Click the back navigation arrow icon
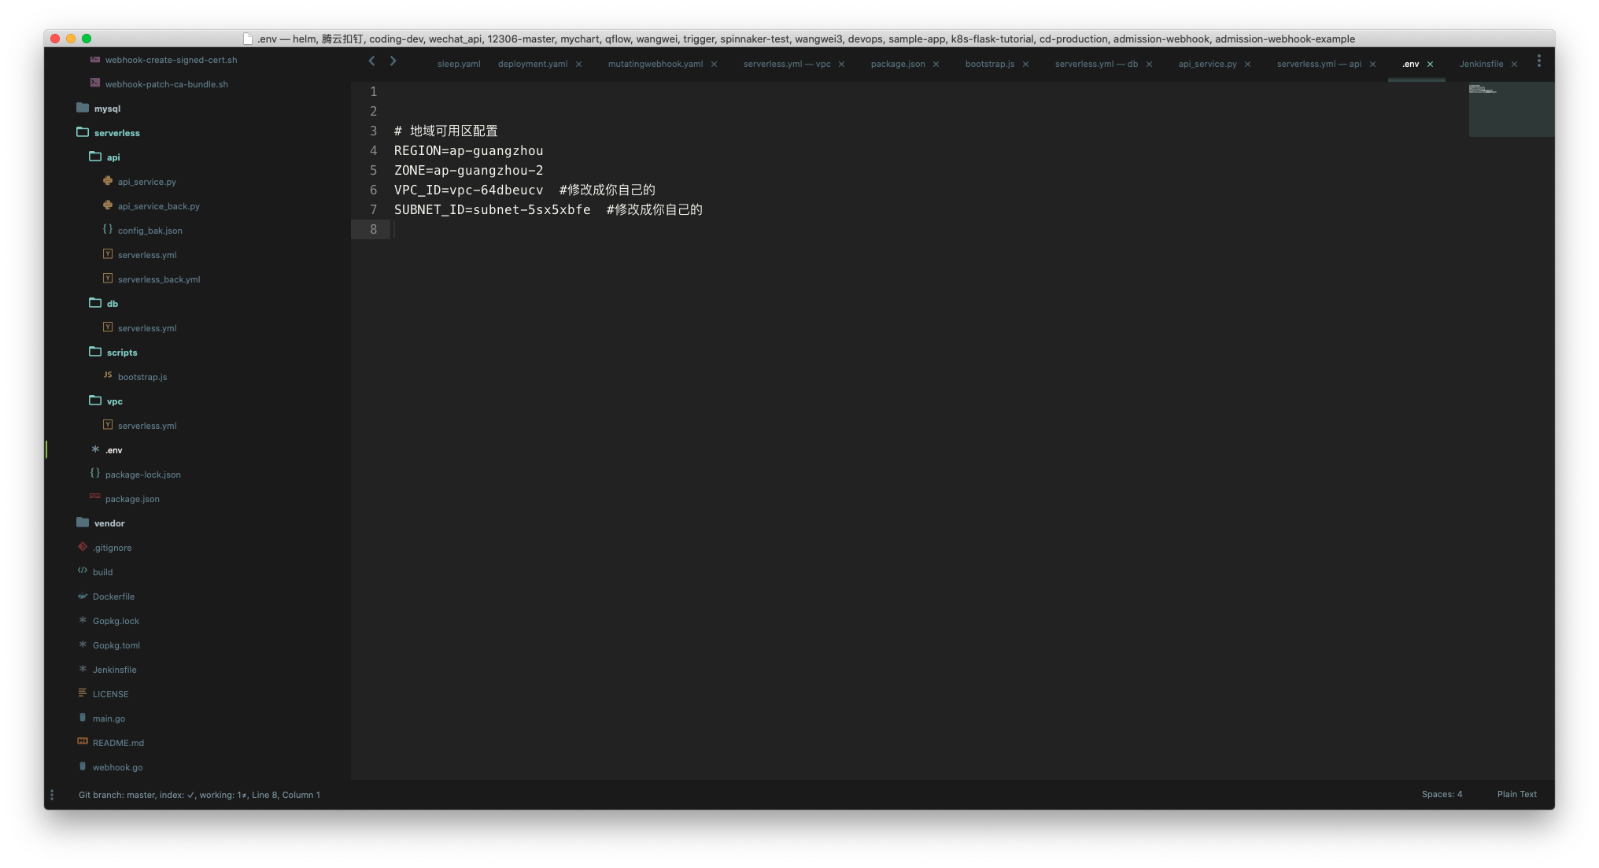 click(x=371, y=61)
